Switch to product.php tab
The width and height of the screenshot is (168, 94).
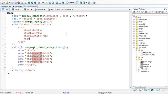(6, 7)
